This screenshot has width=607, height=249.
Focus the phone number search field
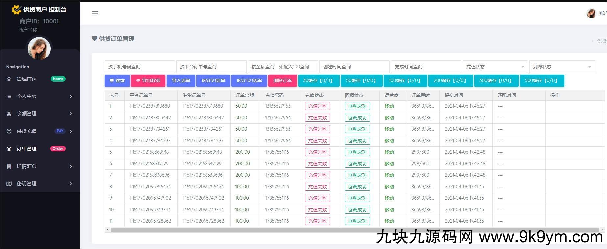pos(139,67)
